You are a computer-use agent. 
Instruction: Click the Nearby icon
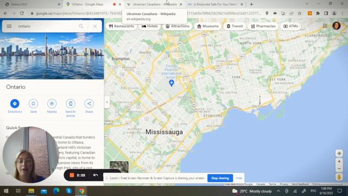52,103
